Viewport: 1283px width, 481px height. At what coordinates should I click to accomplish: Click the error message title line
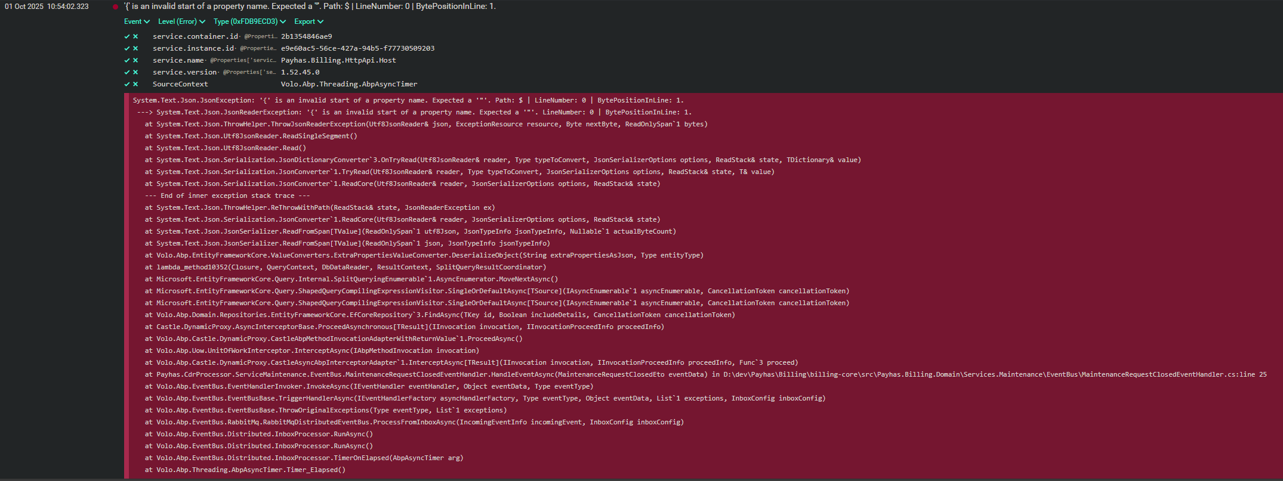click(310, 7)
